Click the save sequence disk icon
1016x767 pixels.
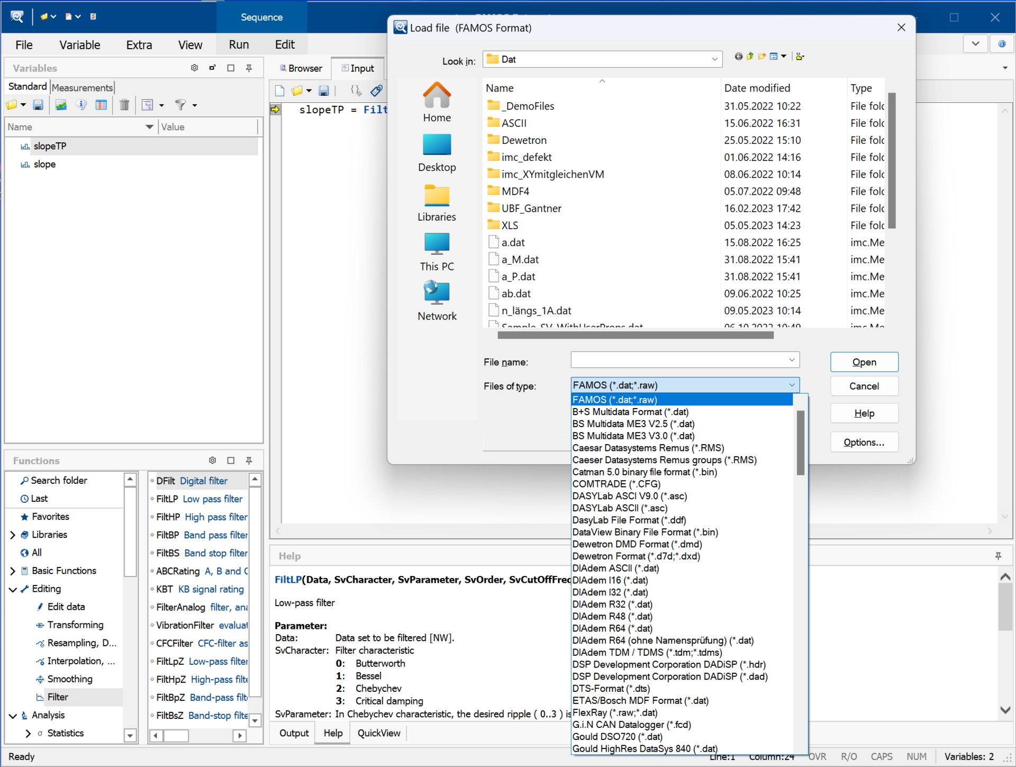tap(324, 91)
